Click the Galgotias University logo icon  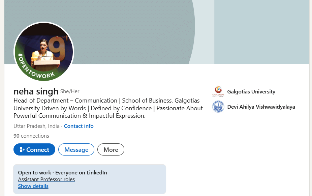coord(218,91)
